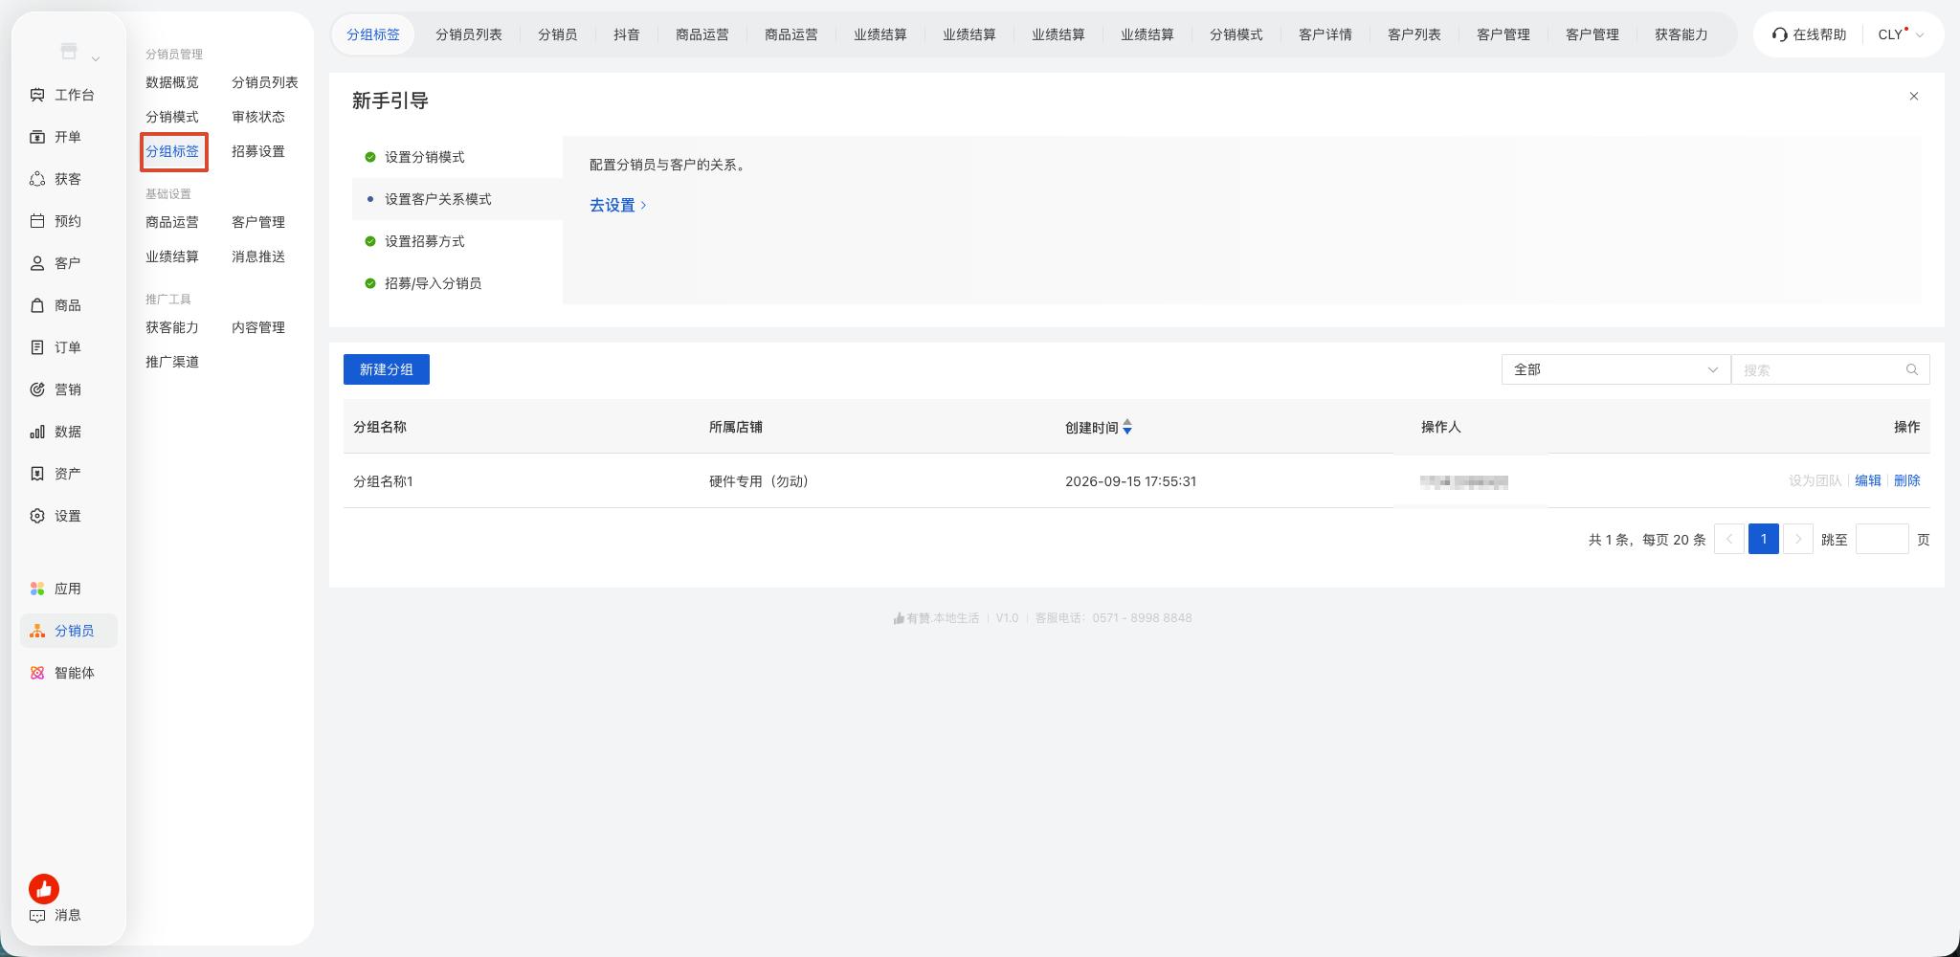Select 设置招募方式 guide step
This screenshot has height=957, width=1960.
click(x=457, y=241)
